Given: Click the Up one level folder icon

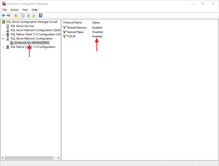Looking at the screenshot, I should [16, 15].
